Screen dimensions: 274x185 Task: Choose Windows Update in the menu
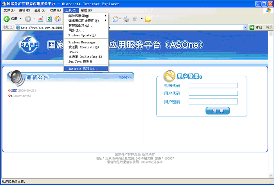point(82,35)
